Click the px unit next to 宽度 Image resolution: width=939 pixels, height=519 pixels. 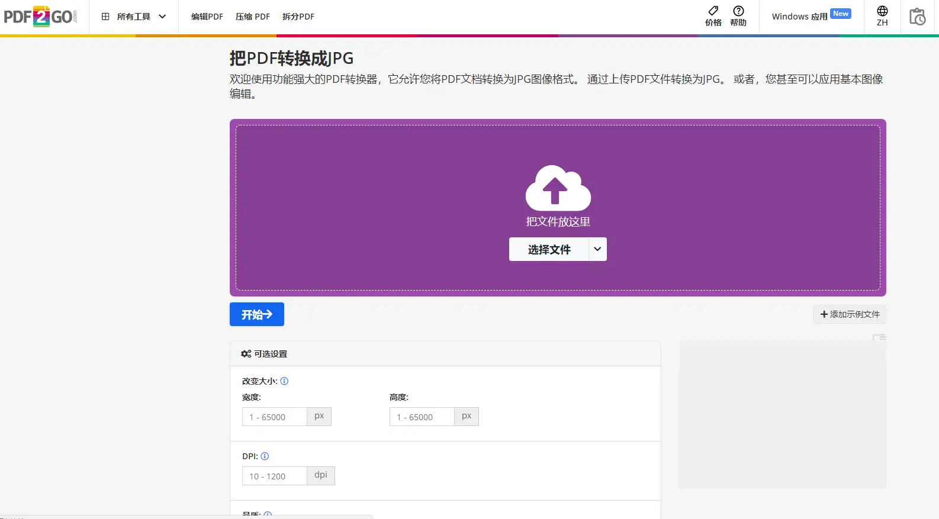[x=319, y=416]
